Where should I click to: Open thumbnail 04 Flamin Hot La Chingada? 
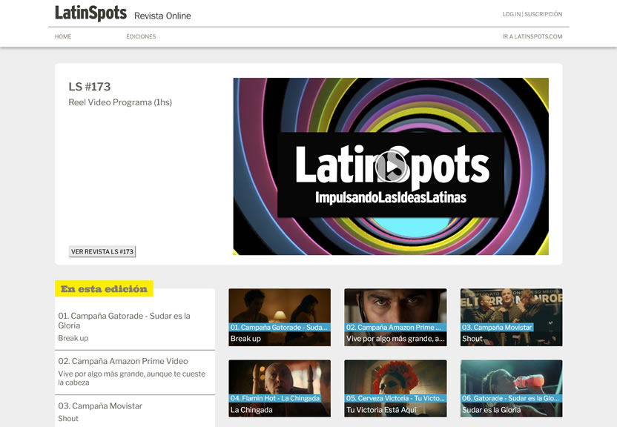(280, 388)
